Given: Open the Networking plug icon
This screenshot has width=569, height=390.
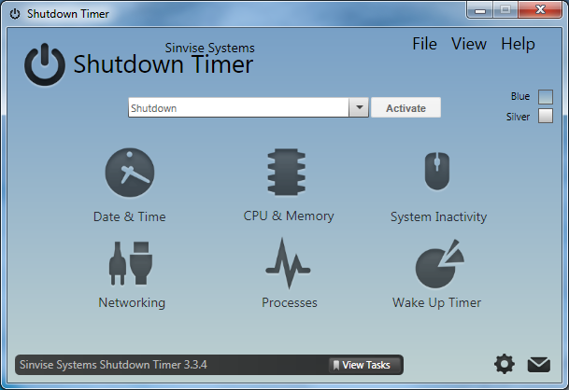Looking at the screenshot, I should (131, 263).
